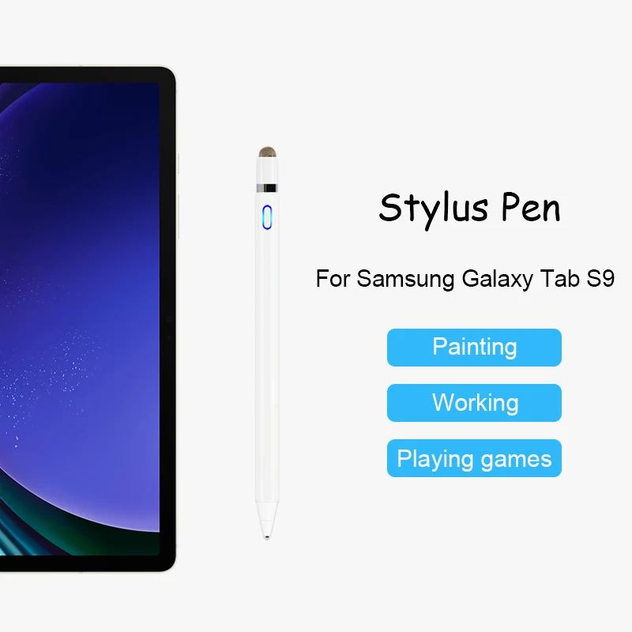This screenshot has height=632, width=632.
Task: Click the tablet screen wallpaper
Action: (x=80, y=318)
